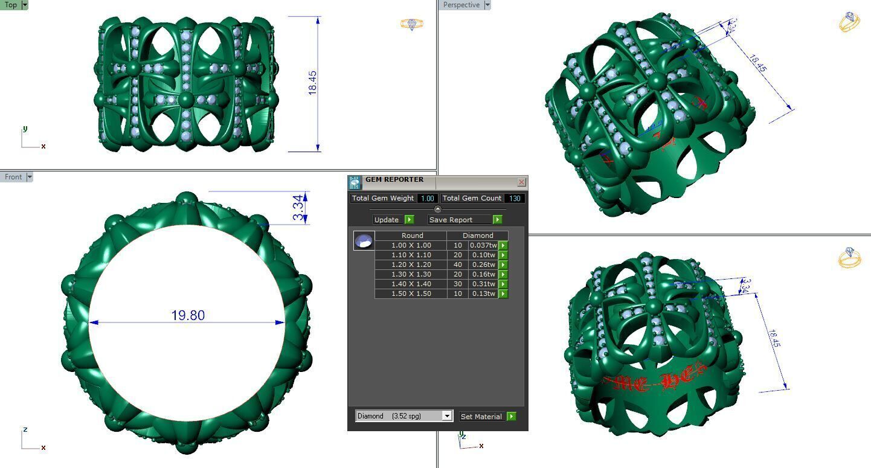Click the GEM REPORTER title bar
Viewport: 871px width, 468px height.
click(x=439, y=182)
